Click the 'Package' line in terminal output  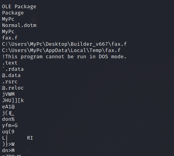point(13,13)
